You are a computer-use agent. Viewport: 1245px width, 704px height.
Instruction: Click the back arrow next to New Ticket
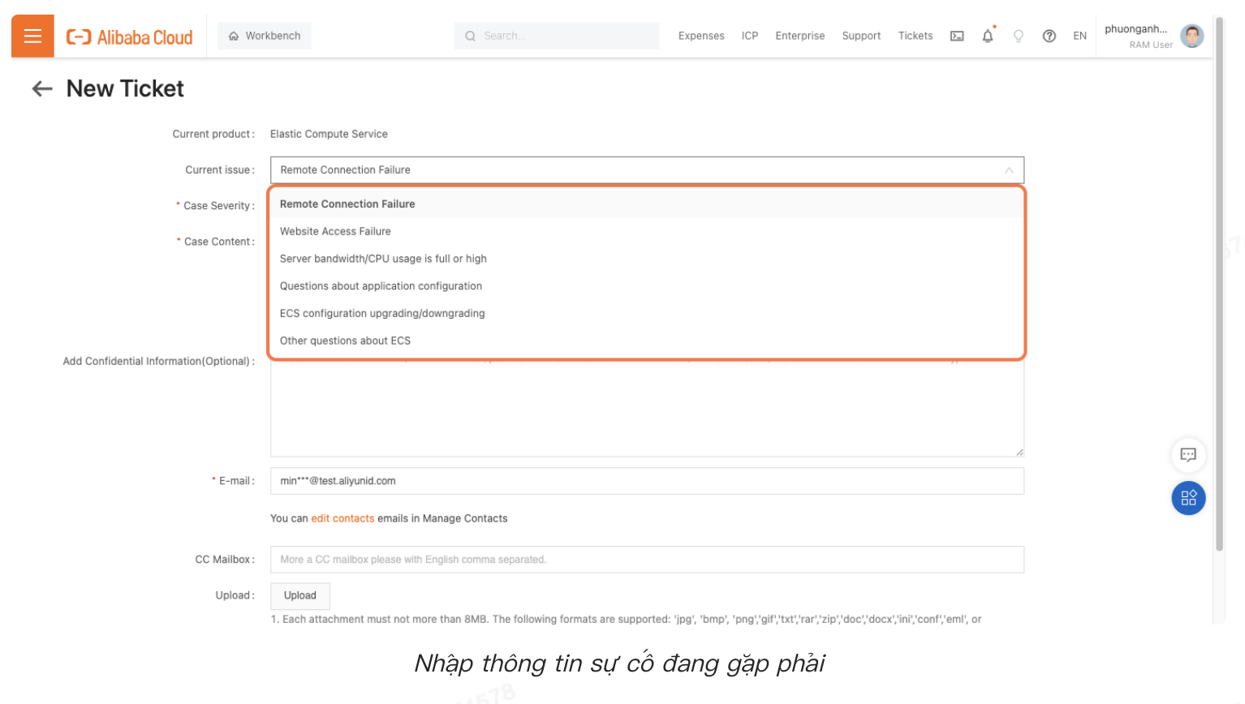point(41,88)
